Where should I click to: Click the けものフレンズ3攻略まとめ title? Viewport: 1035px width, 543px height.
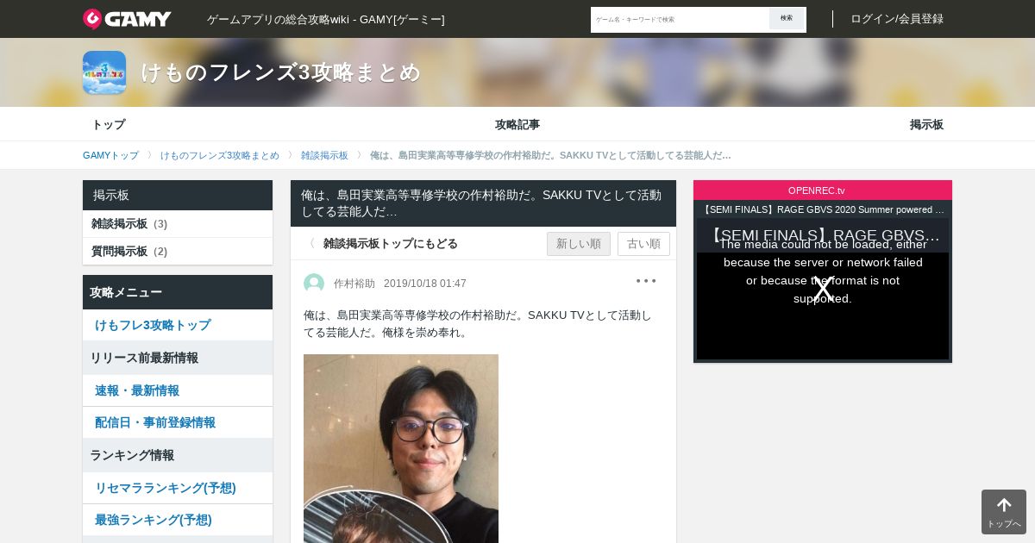click(280, 72)
